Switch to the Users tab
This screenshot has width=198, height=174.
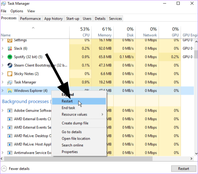[x=87, y=19]
